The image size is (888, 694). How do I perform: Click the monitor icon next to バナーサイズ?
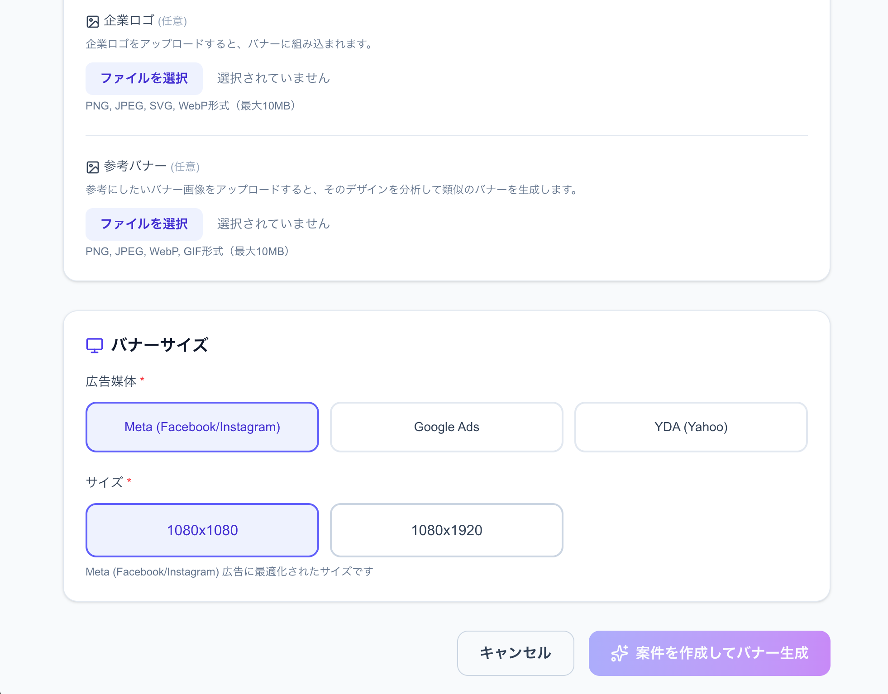(x=95, y=345)
